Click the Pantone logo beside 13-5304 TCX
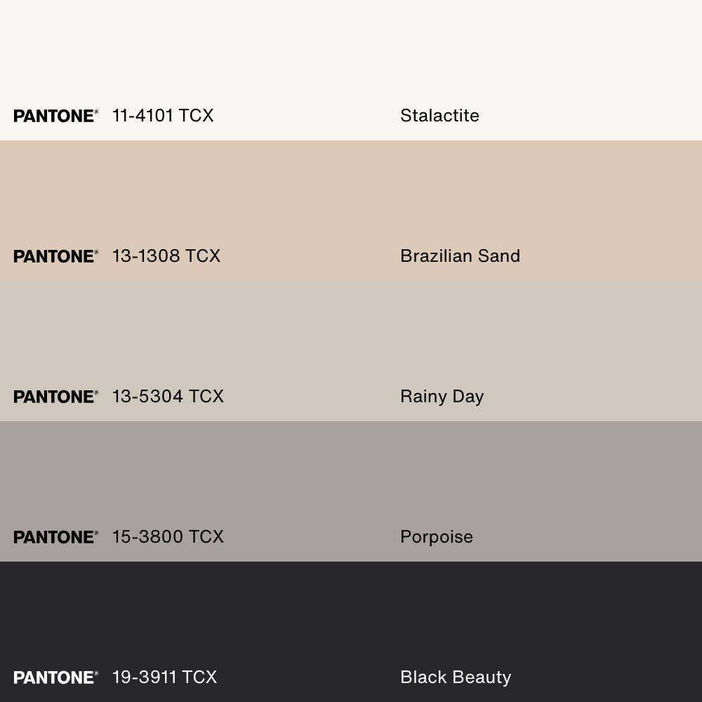This screenshot has height=702, width=702. [x=55, y=397]
